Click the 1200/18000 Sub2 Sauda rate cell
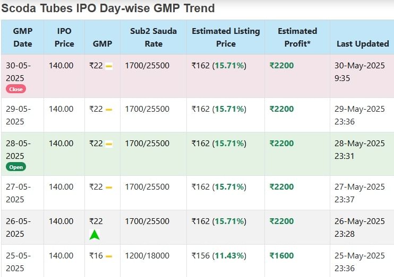The height and width of the screenshot is (277, 394). [x=147, y=256]
